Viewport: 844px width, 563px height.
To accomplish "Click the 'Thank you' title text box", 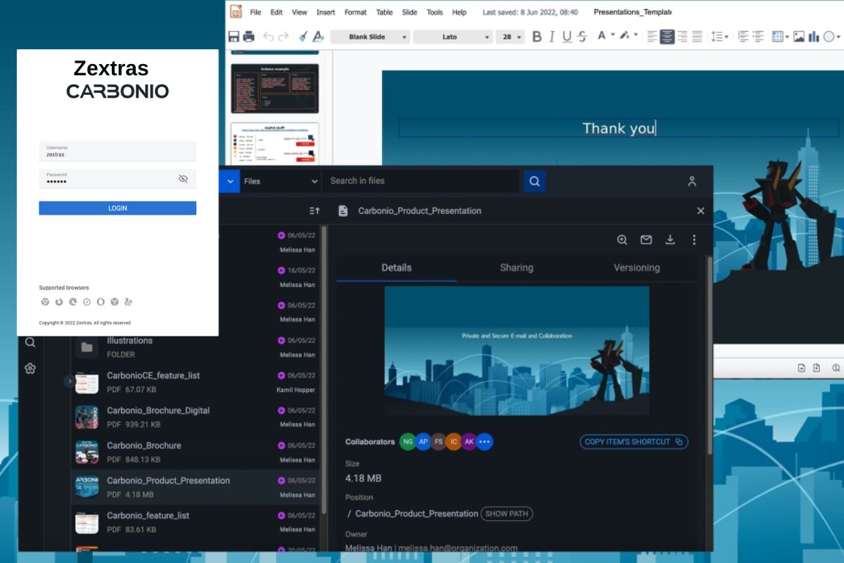I will tap(619, 128).
